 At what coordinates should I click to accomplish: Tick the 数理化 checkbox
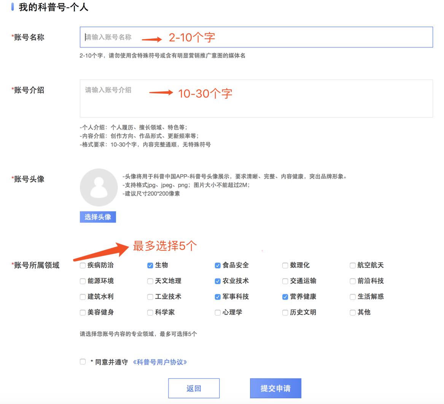coord(285,266)
